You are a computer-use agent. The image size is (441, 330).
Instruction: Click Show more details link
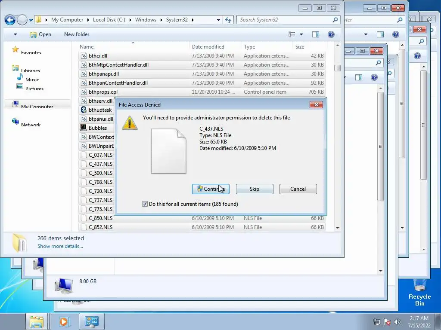[x=60, y=246]
